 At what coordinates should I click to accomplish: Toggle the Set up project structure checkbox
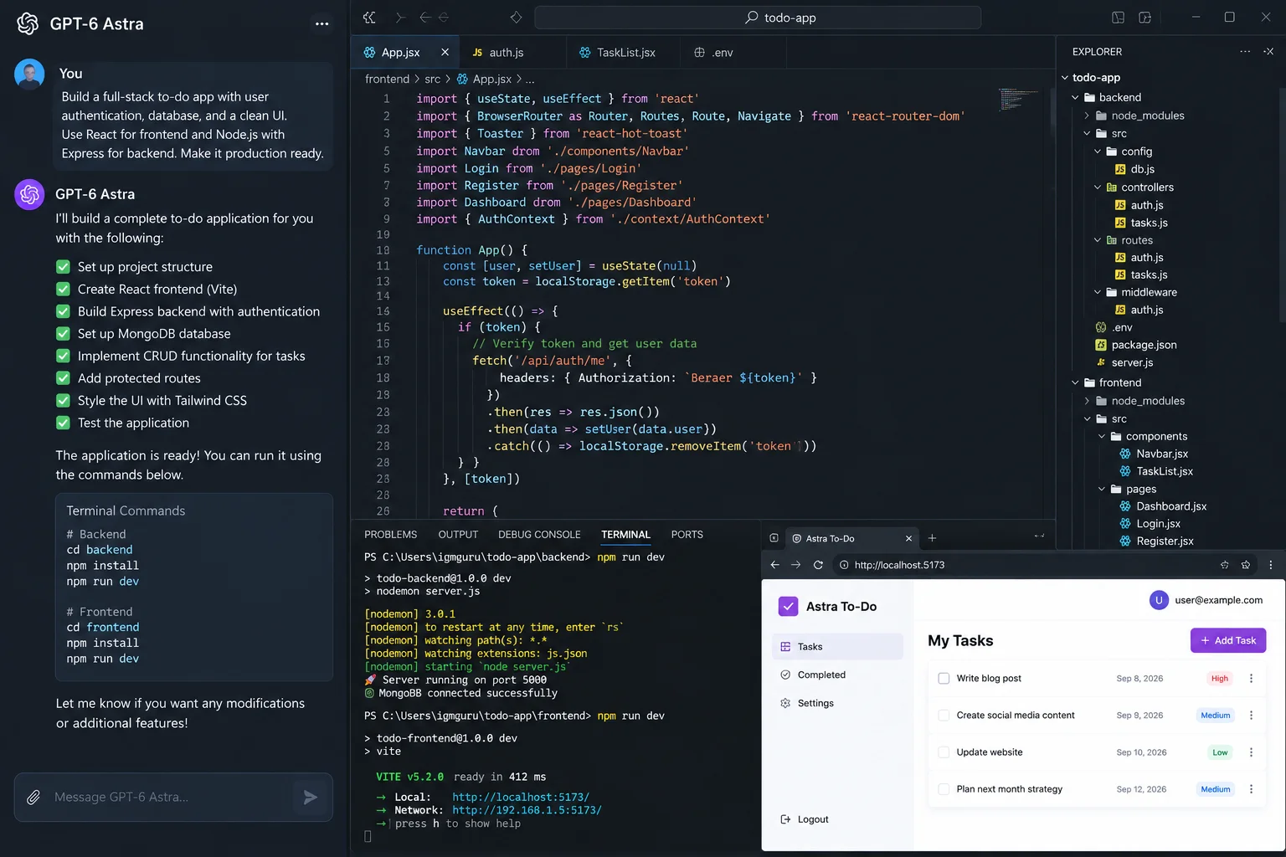click(63, 267)
